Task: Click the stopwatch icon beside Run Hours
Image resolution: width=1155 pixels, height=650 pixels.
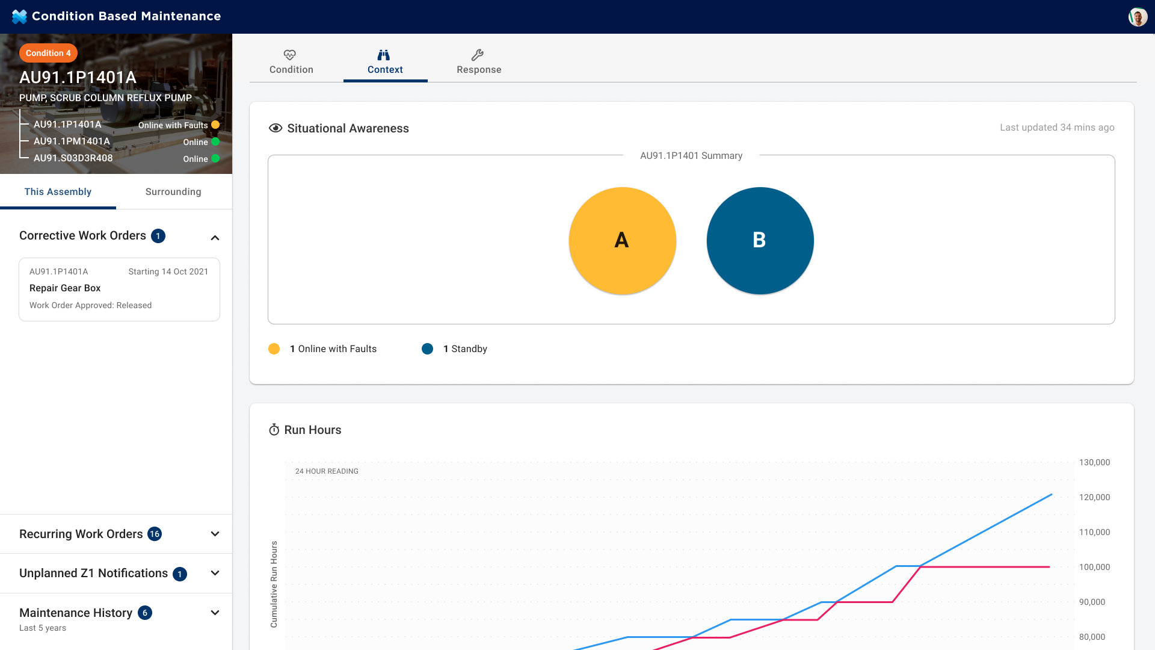Action: 274,430
